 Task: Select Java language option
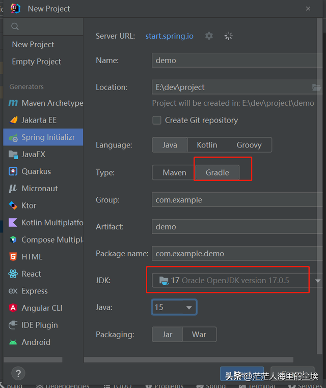[170, 145]
